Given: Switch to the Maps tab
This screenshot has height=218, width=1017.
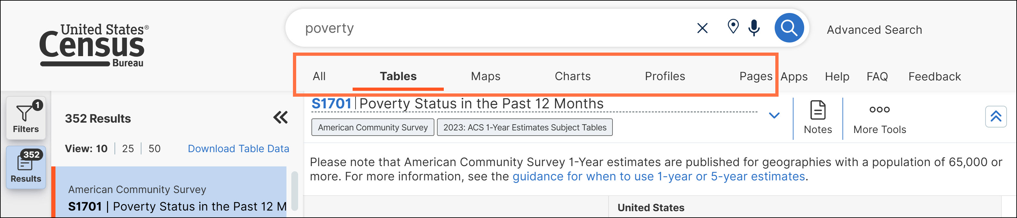Looking at the screenshot, I should pyautogui.click(x=485, y=76).
